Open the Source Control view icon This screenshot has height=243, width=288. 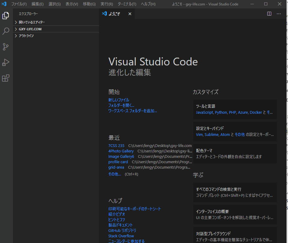point(6,47)
